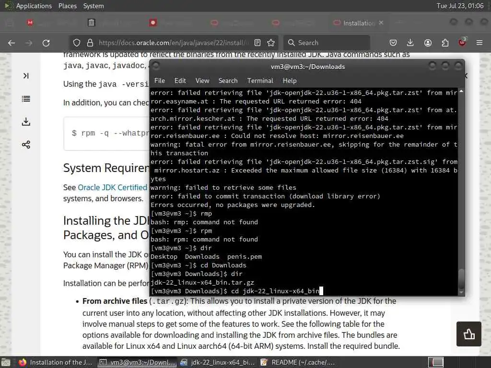This screenshot has width=491, height=368.
Task: Open the uBlock Origin extension icon
Action: [x=462, y=42]
